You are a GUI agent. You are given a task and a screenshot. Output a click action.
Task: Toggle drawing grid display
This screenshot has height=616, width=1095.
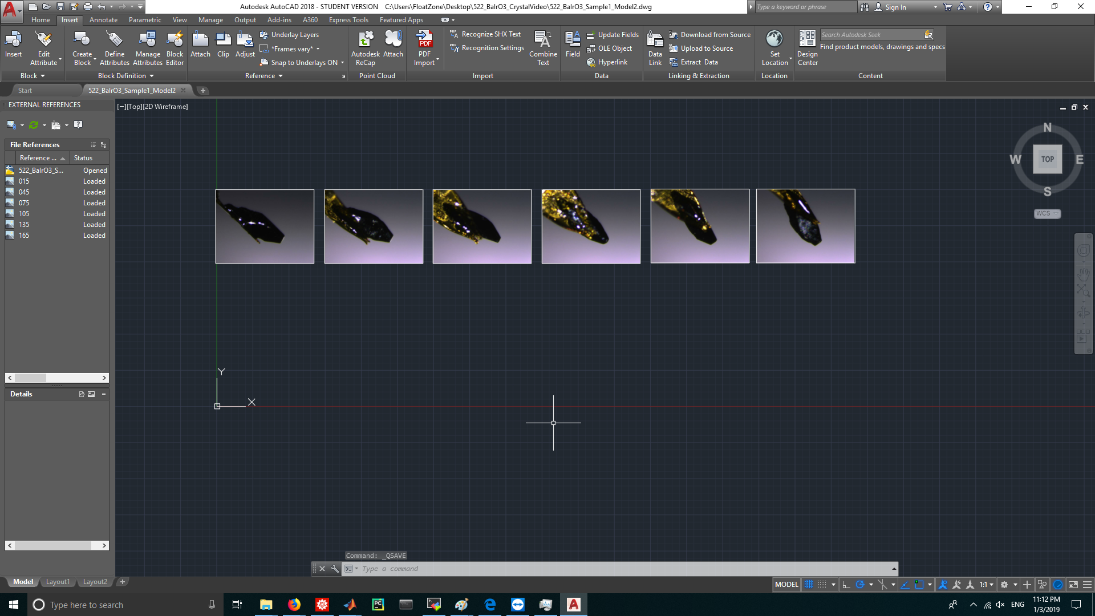[809, 585]
